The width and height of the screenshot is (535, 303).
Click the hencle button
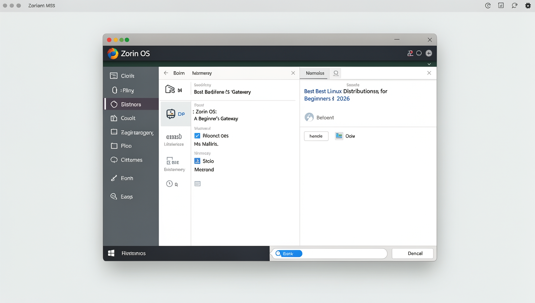pos(316,136)
